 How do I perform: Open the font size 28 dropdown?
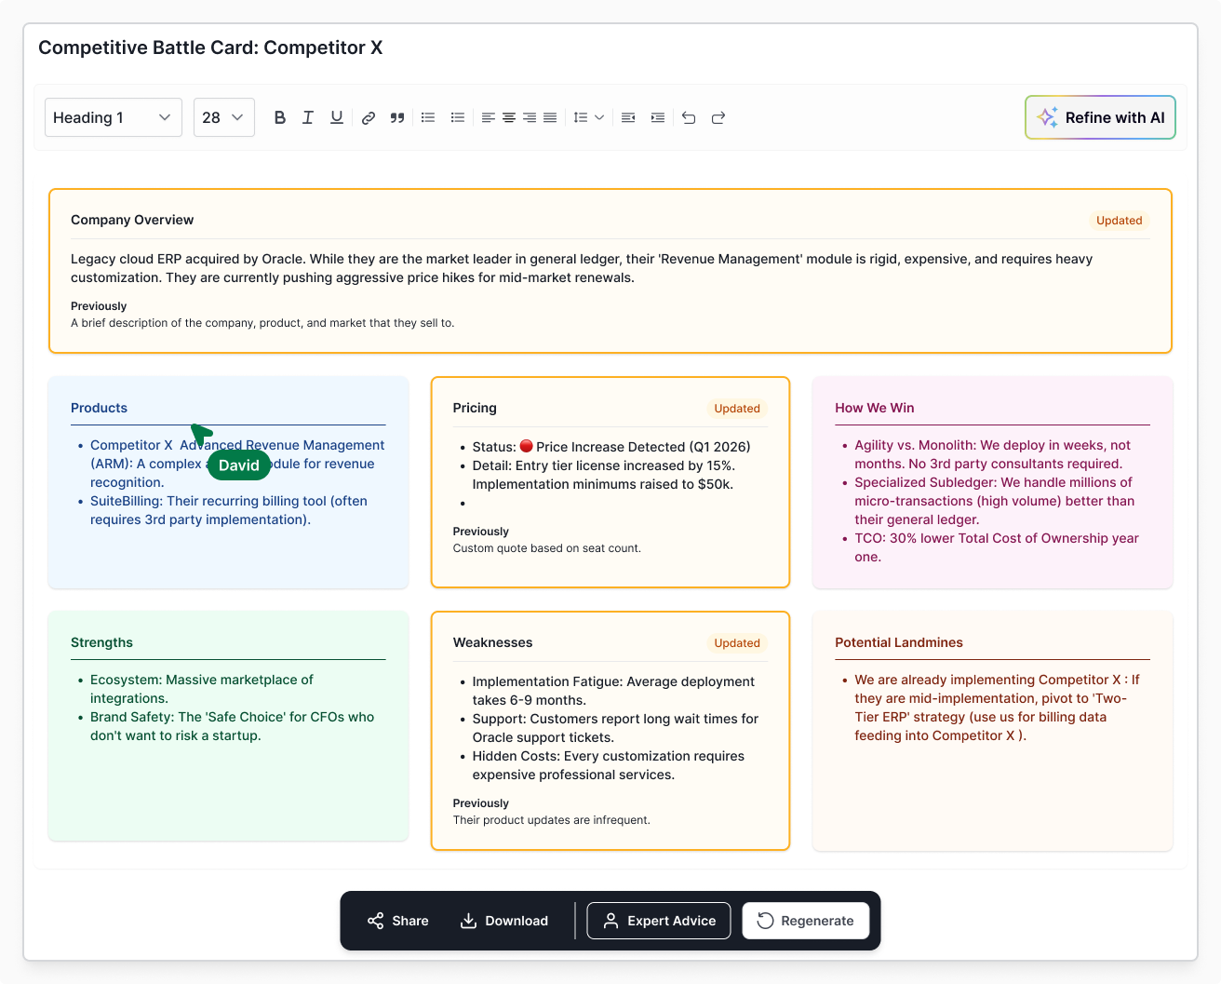[223, 117]
